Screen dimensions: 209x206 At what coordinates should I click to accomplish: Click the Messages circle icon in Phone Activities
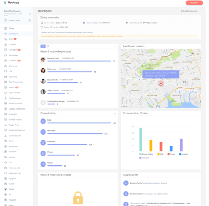43,132
